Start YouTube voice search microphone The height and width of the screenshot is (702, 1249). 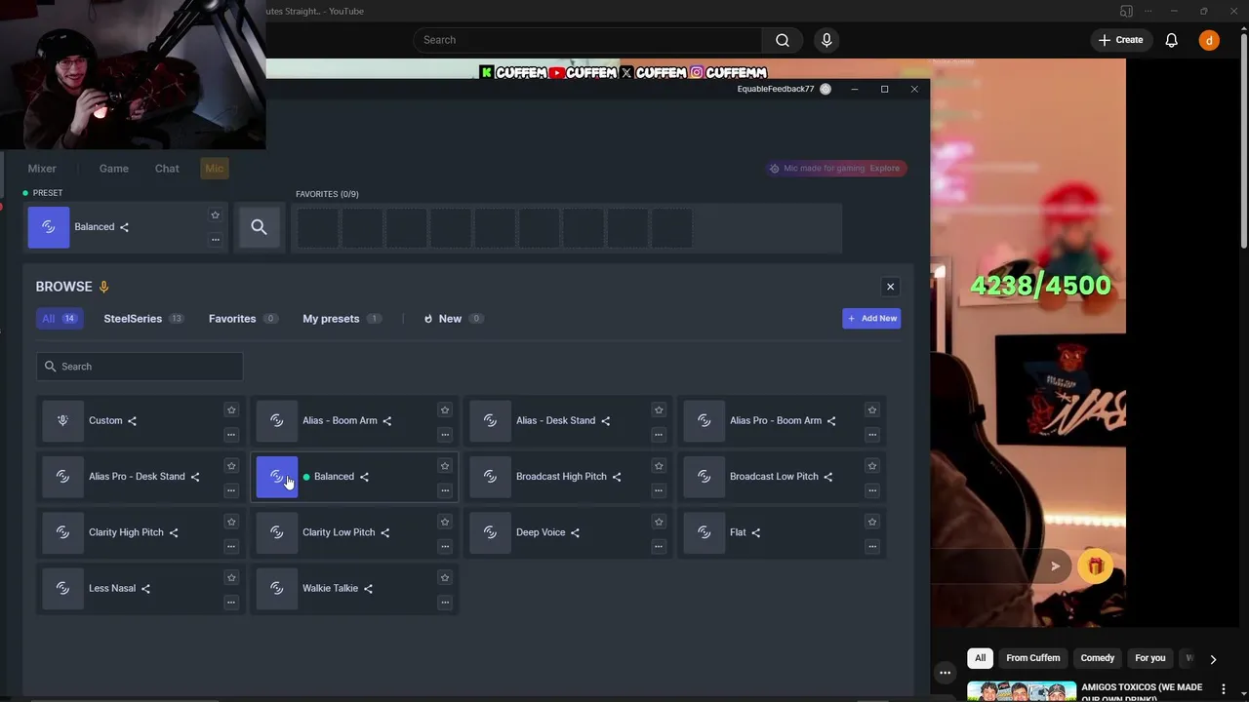pos(826,40)
